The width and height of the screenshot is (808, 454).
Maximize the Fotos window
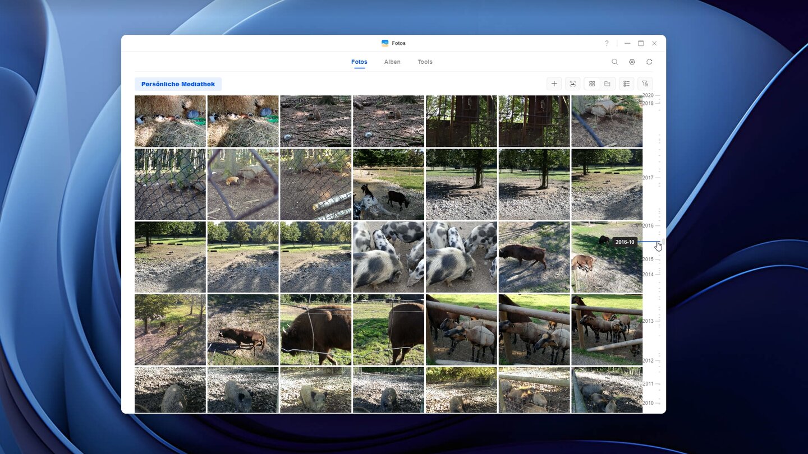(x=641, y=43)
